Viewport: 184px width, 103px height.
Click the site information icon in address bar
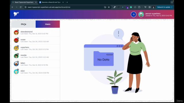pos(26,7)
